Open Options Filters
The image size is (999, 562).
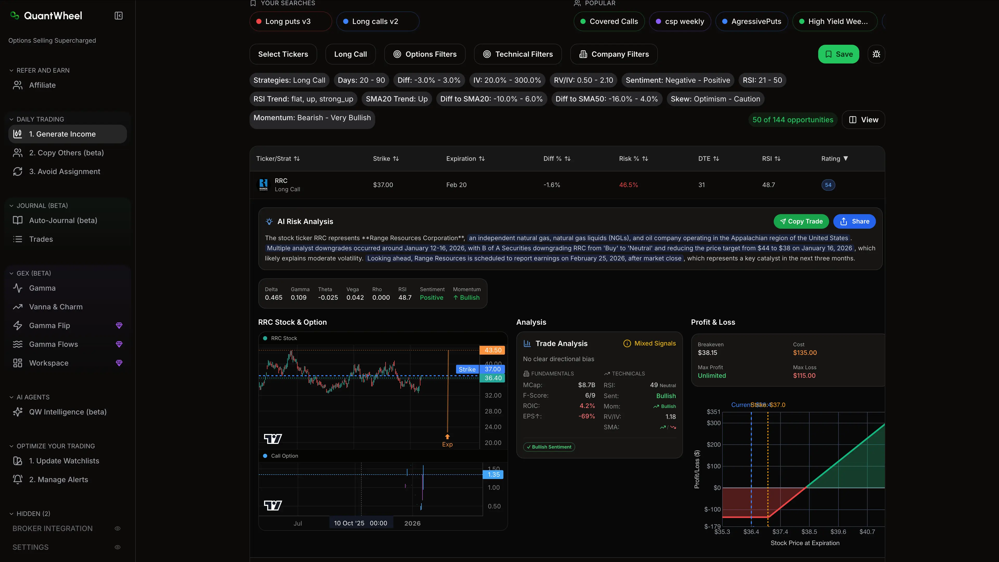coord(425,54)
